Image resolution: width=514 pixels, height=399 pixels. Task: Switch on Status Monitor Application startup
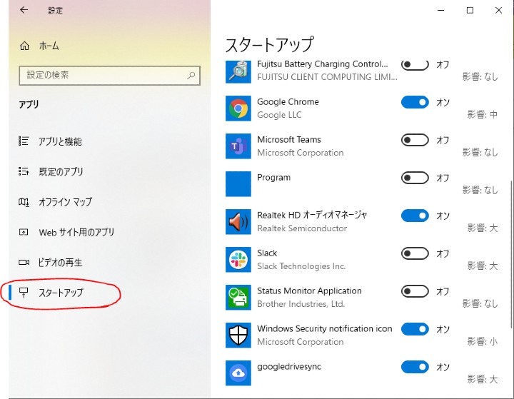pos(415,291)
